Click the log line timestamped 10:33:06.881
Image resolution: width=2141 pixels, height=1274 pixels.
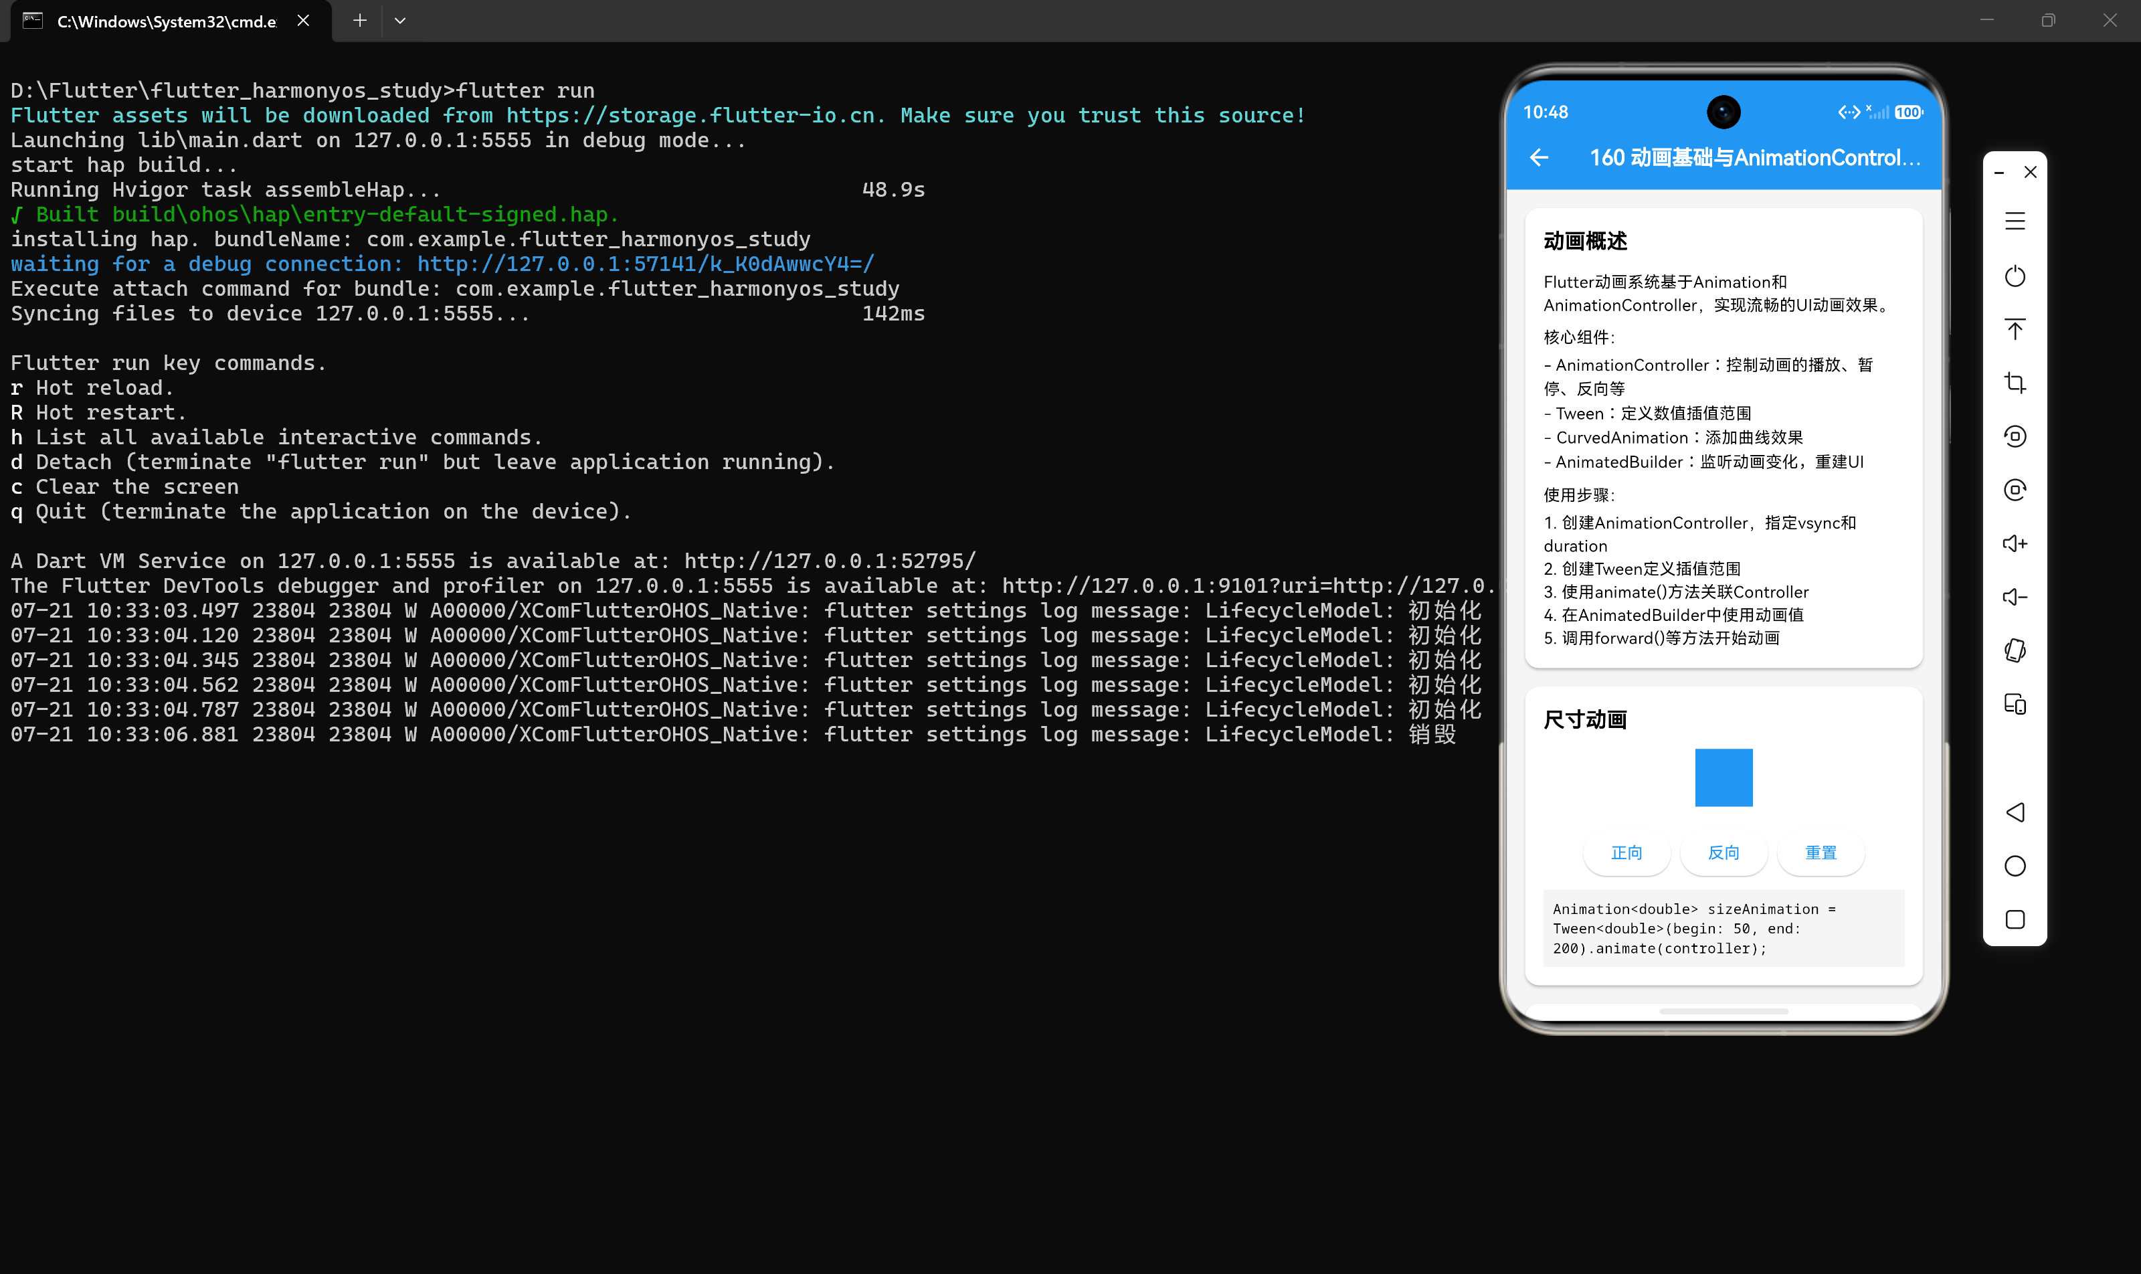click(733, 735)
